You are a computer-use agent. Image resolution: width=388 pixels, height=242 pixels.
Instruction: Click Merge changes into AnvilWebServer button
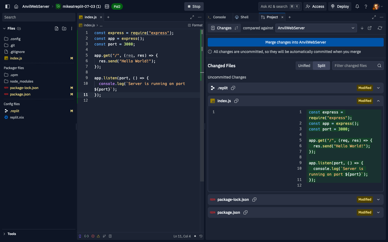coord(296,42)
